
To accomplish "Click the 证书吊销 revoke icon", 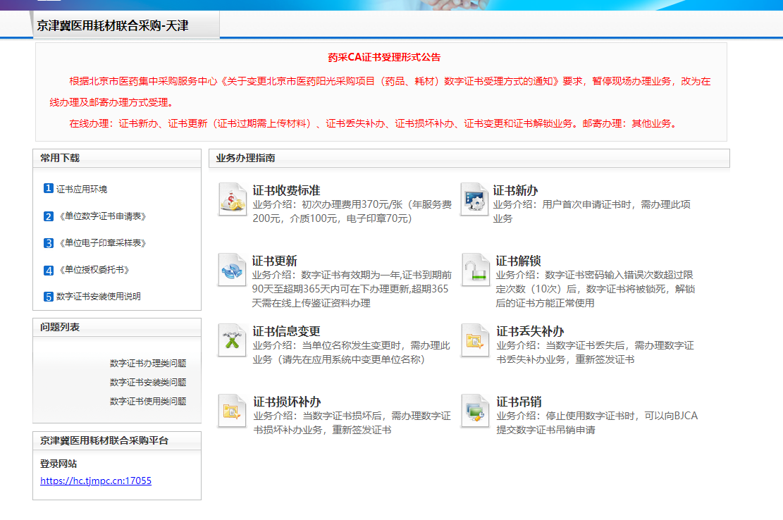I will pos(474,410).
